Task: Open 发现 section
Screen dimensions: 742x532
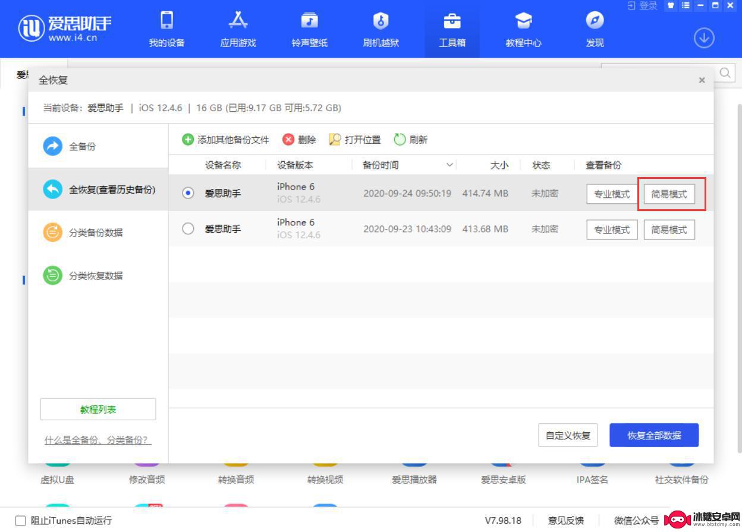Action: click(595, 30)
